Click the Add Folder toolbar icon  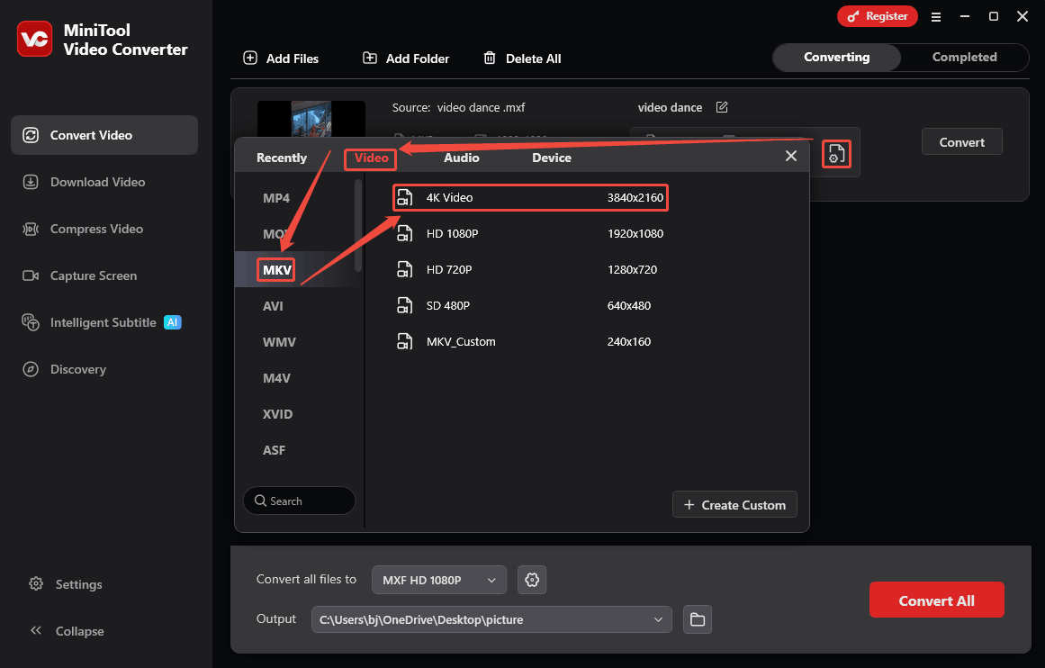370,58
